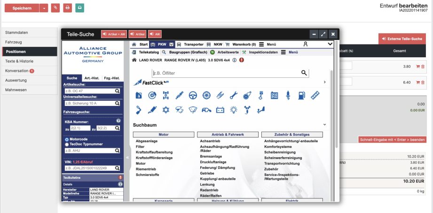
Task: Open the shock absorber FastClick icon
Action: (179, 95)
